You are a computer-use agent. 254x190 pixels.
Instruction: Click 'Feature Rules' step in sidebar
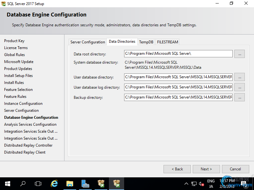tap(15, 97)
